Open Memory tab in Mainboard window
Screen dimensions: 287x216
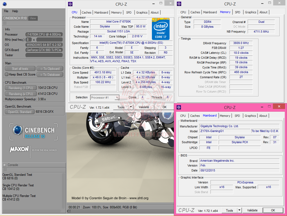(225, 116)
